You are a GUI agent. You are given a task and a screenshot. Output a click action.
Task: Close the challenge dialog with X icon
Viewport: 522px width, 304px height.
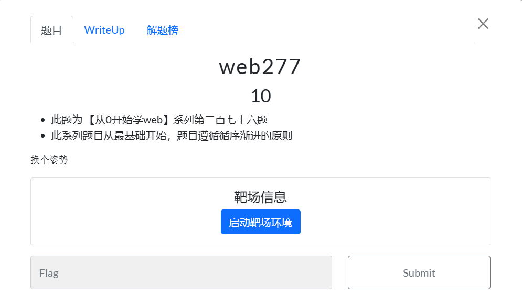(483, 24)
